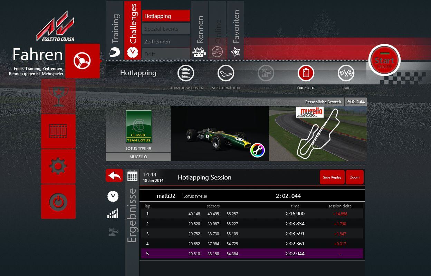Select the bar chart standings icon
Screen dimensions: 431x276
[113, 214]
